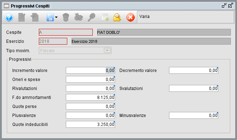Click the maximize title bar button

(231, 6)
